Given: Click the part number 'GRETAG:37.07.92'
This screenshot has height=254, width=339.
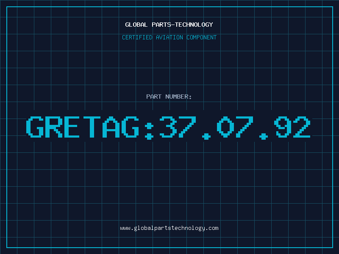Looking at the screenshot, I should pos(168,127).
